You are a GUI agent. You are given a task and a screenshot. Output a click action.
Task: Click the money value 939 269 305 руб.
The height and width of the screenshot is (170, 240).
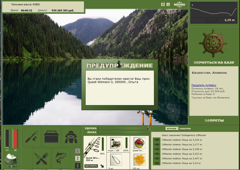click(63, 10)
